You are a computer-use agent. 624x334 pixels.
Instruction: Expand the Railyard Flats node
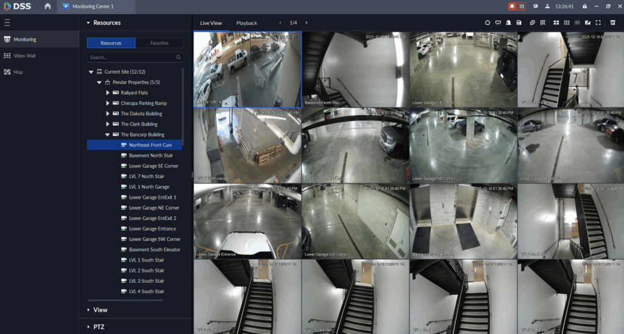coord(107,93)
